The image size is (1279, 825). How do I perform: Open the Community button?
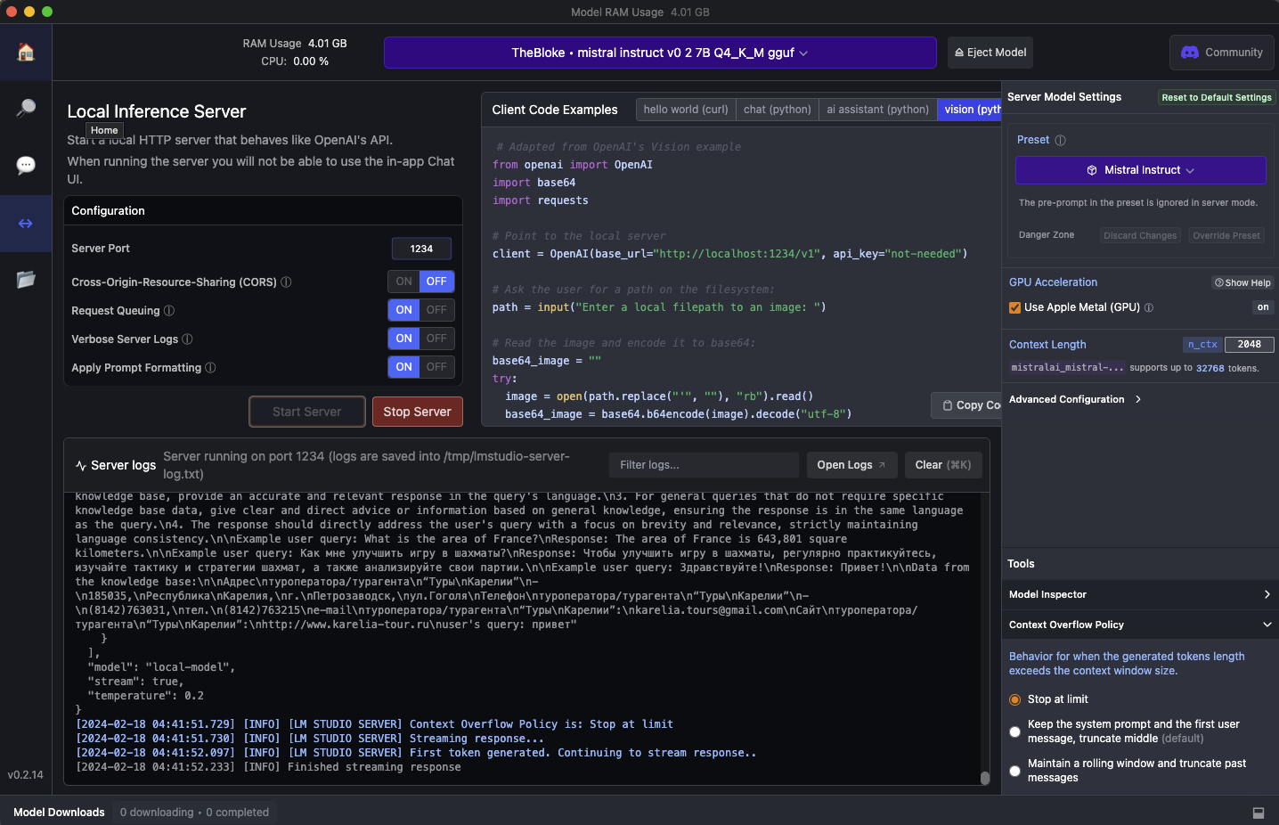tap(1222, 53)
